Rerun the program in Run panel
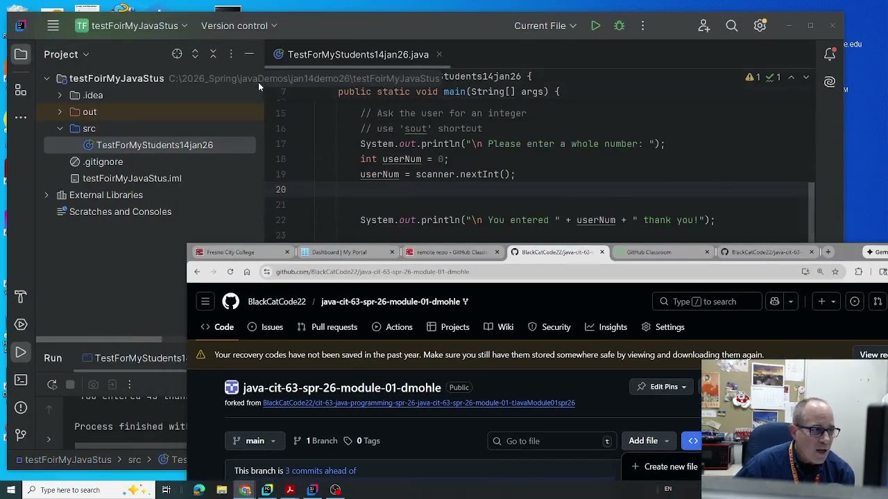Screen dimensions: 888x499 pos(52,384)
